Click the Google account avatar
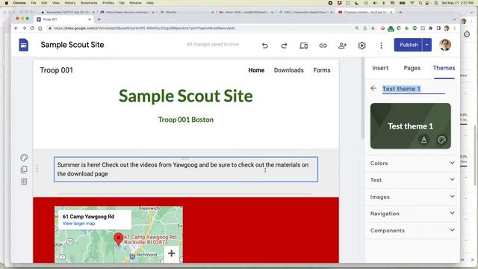Viewport: 478px width, 269px height. pos(445,45)
